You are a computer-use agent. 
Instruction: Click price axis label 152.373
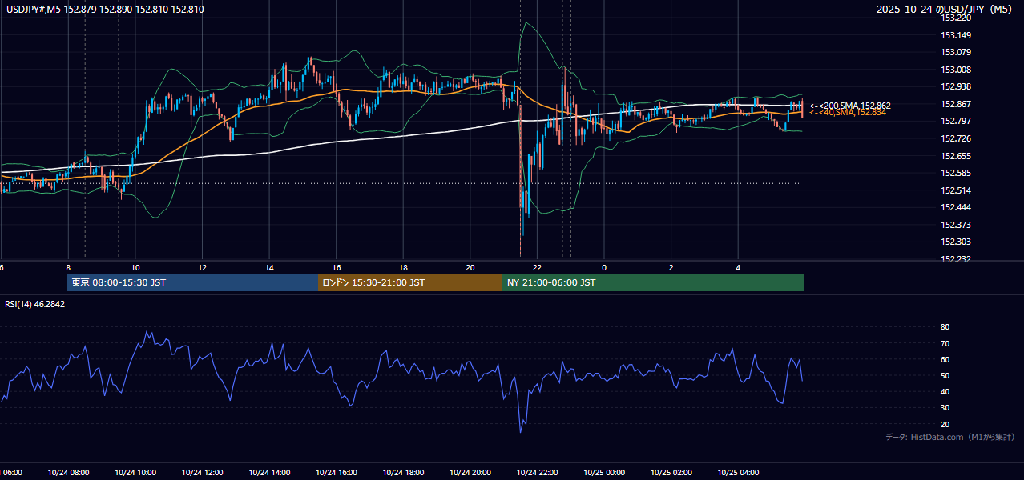(x=955, y=225)
